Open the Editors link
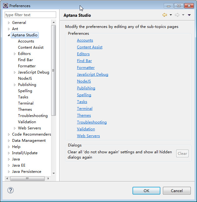The width and height of the screenshot is (197, 202). click(83, 54)
